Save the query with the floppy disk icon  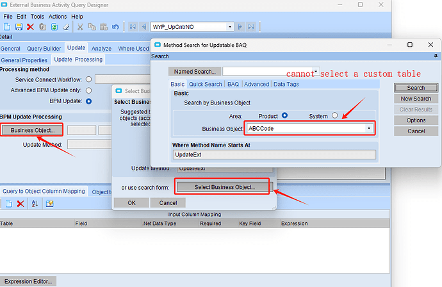pos(19,27)
